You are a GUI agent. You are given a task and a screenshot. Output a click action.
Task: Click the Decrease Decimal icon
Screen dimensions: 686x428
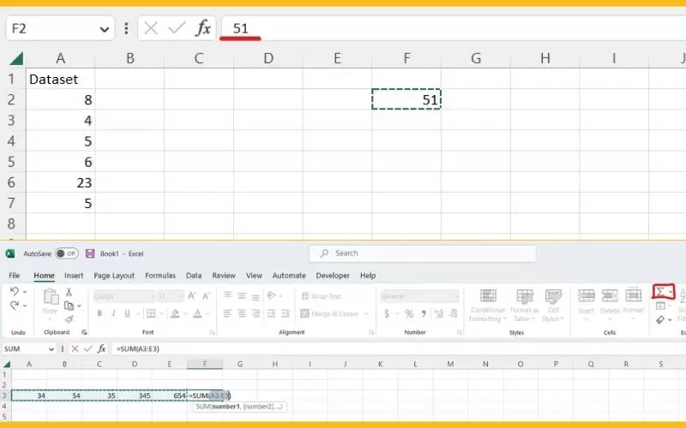coord(454,313)
